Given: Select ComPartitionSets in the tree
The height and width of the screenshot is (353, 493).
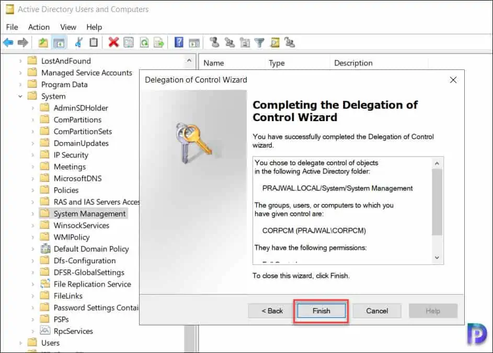Looking at the screenshot, I should coord(83,131).
